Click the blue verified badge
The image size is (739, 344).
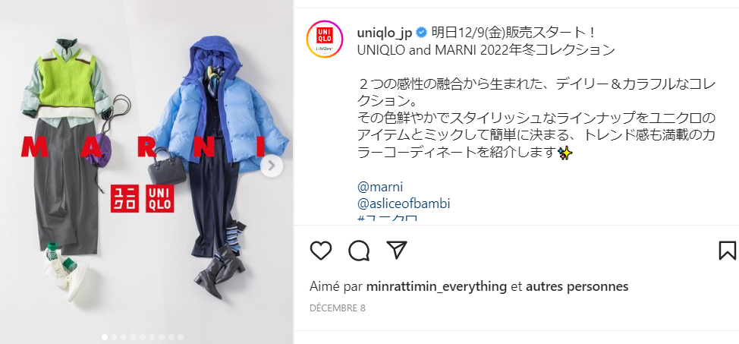click(422, 33)
